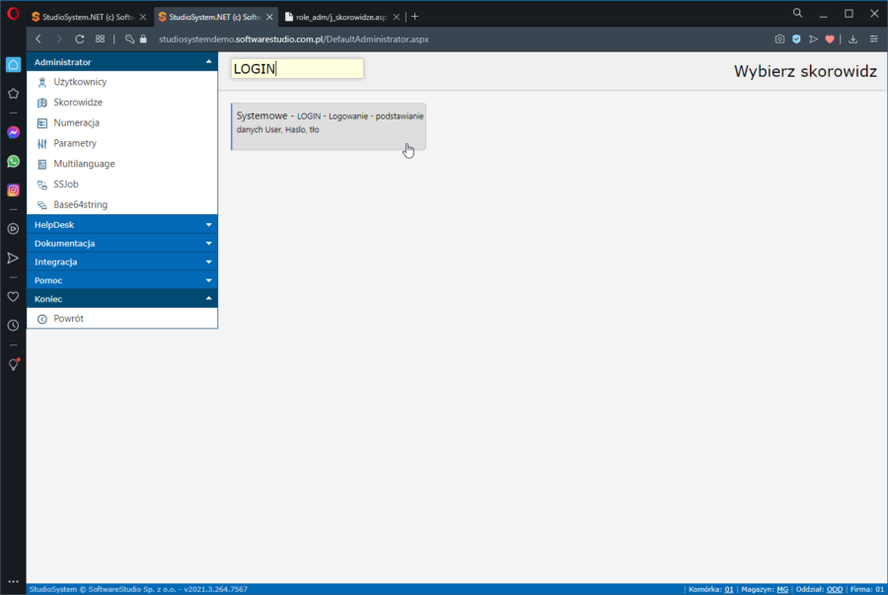Click the Numeracja icon in the menu
Viewport: 888px width, 595px height.
(x=42, y=123)
